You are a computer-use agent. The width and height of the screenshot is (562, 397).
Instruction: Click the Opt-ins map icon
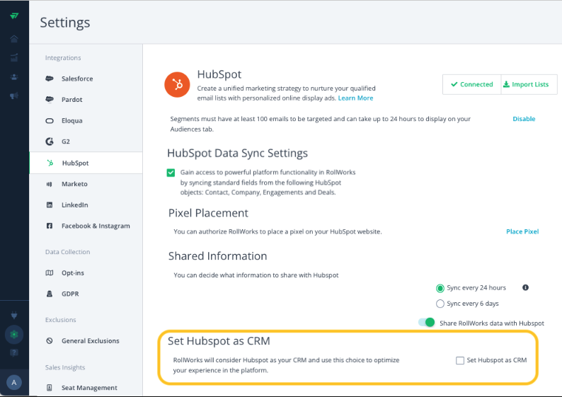50,273
